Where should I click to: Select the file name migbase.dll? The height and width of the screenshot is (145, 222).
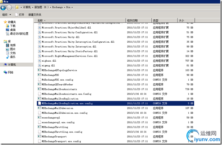tap(49, 61)
